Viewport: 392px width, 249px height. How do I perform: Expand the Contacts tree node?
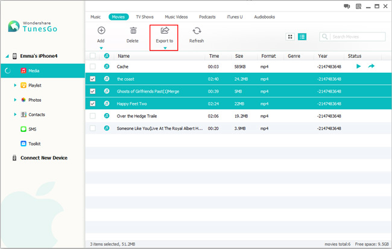(15, 114)
